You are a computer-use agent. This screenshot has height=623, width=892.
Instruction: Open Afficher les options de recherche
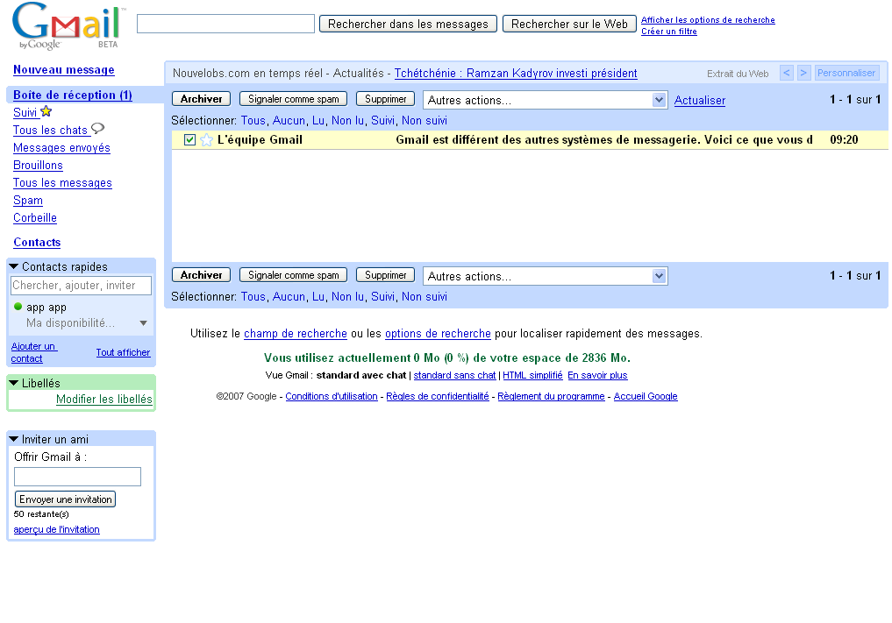pyautogui.click(x=708, y=20)
